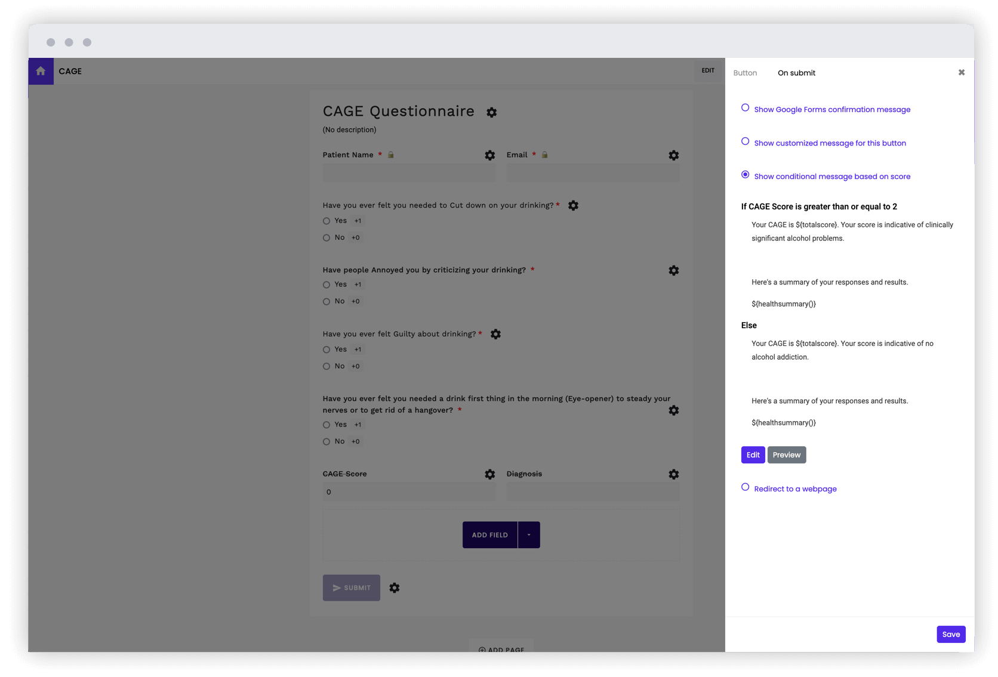Viewport: 998px width, 677px height.
Task: Open the Patient Name field settings gear
Action: [x=489, y=155]
